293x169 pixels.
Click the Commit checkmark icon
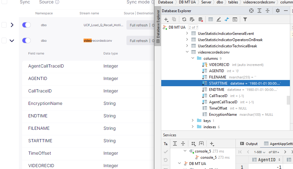(166, 152)
